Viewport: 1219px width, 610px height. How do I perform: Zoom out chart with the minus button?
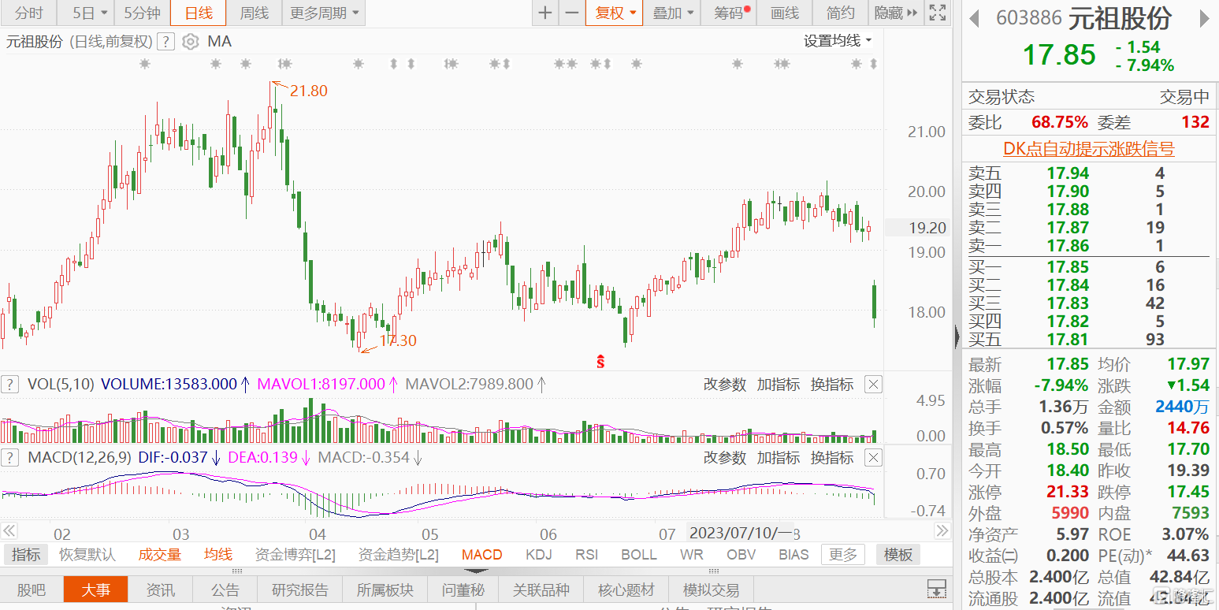point(572,13)
